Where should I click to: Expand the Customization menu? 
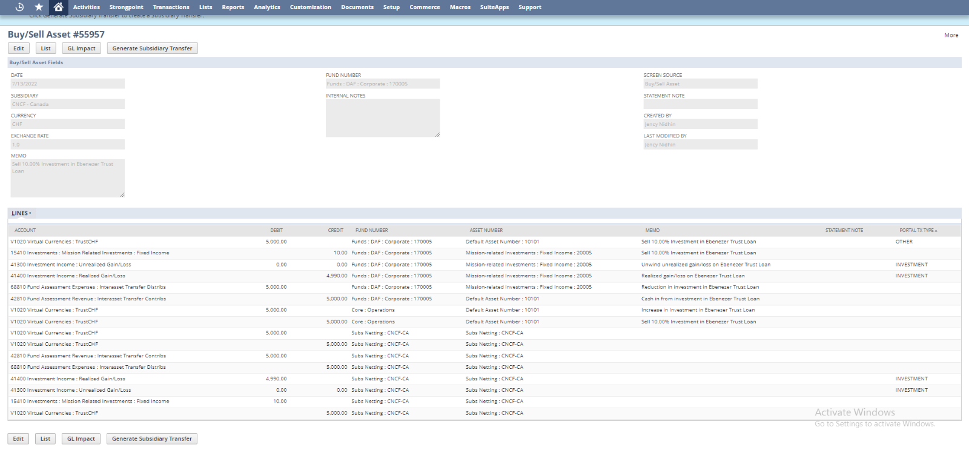310,7
